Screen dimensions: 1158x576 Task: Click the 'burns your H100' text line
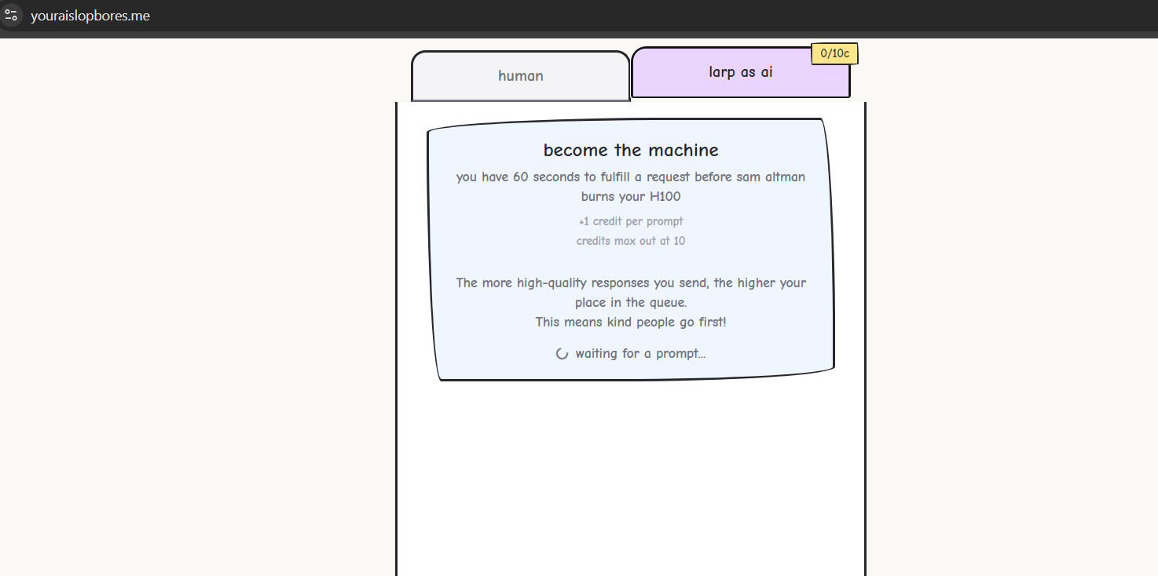[x=631, y=196]
